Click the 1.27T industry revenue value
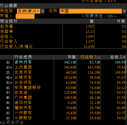Image resolution: width=127 pixels, height=125 pixels. 90,41
